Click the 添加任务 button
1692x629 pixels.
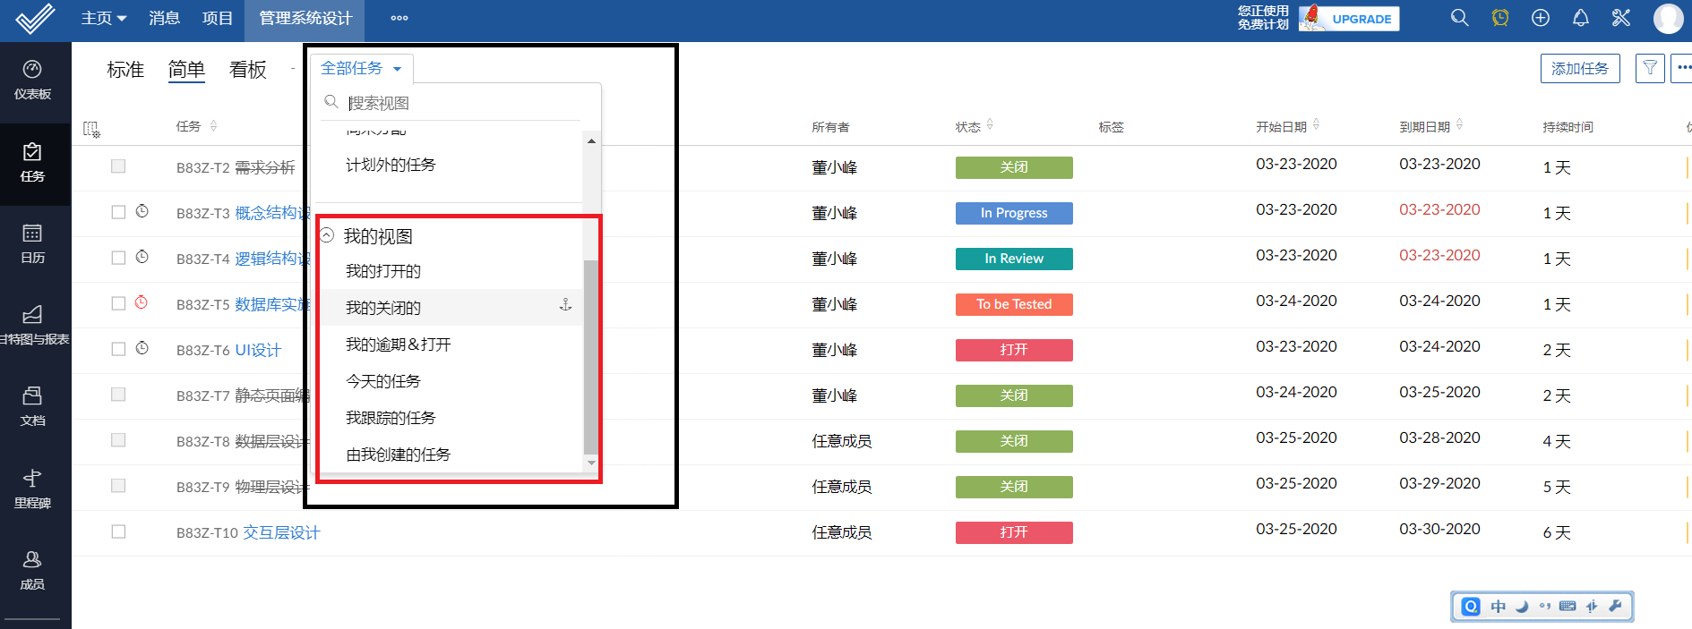1580,69
